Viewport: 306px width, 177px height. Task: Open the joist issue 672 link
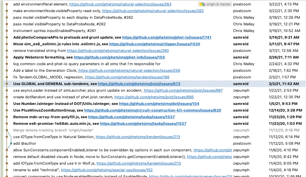(139, 84)
